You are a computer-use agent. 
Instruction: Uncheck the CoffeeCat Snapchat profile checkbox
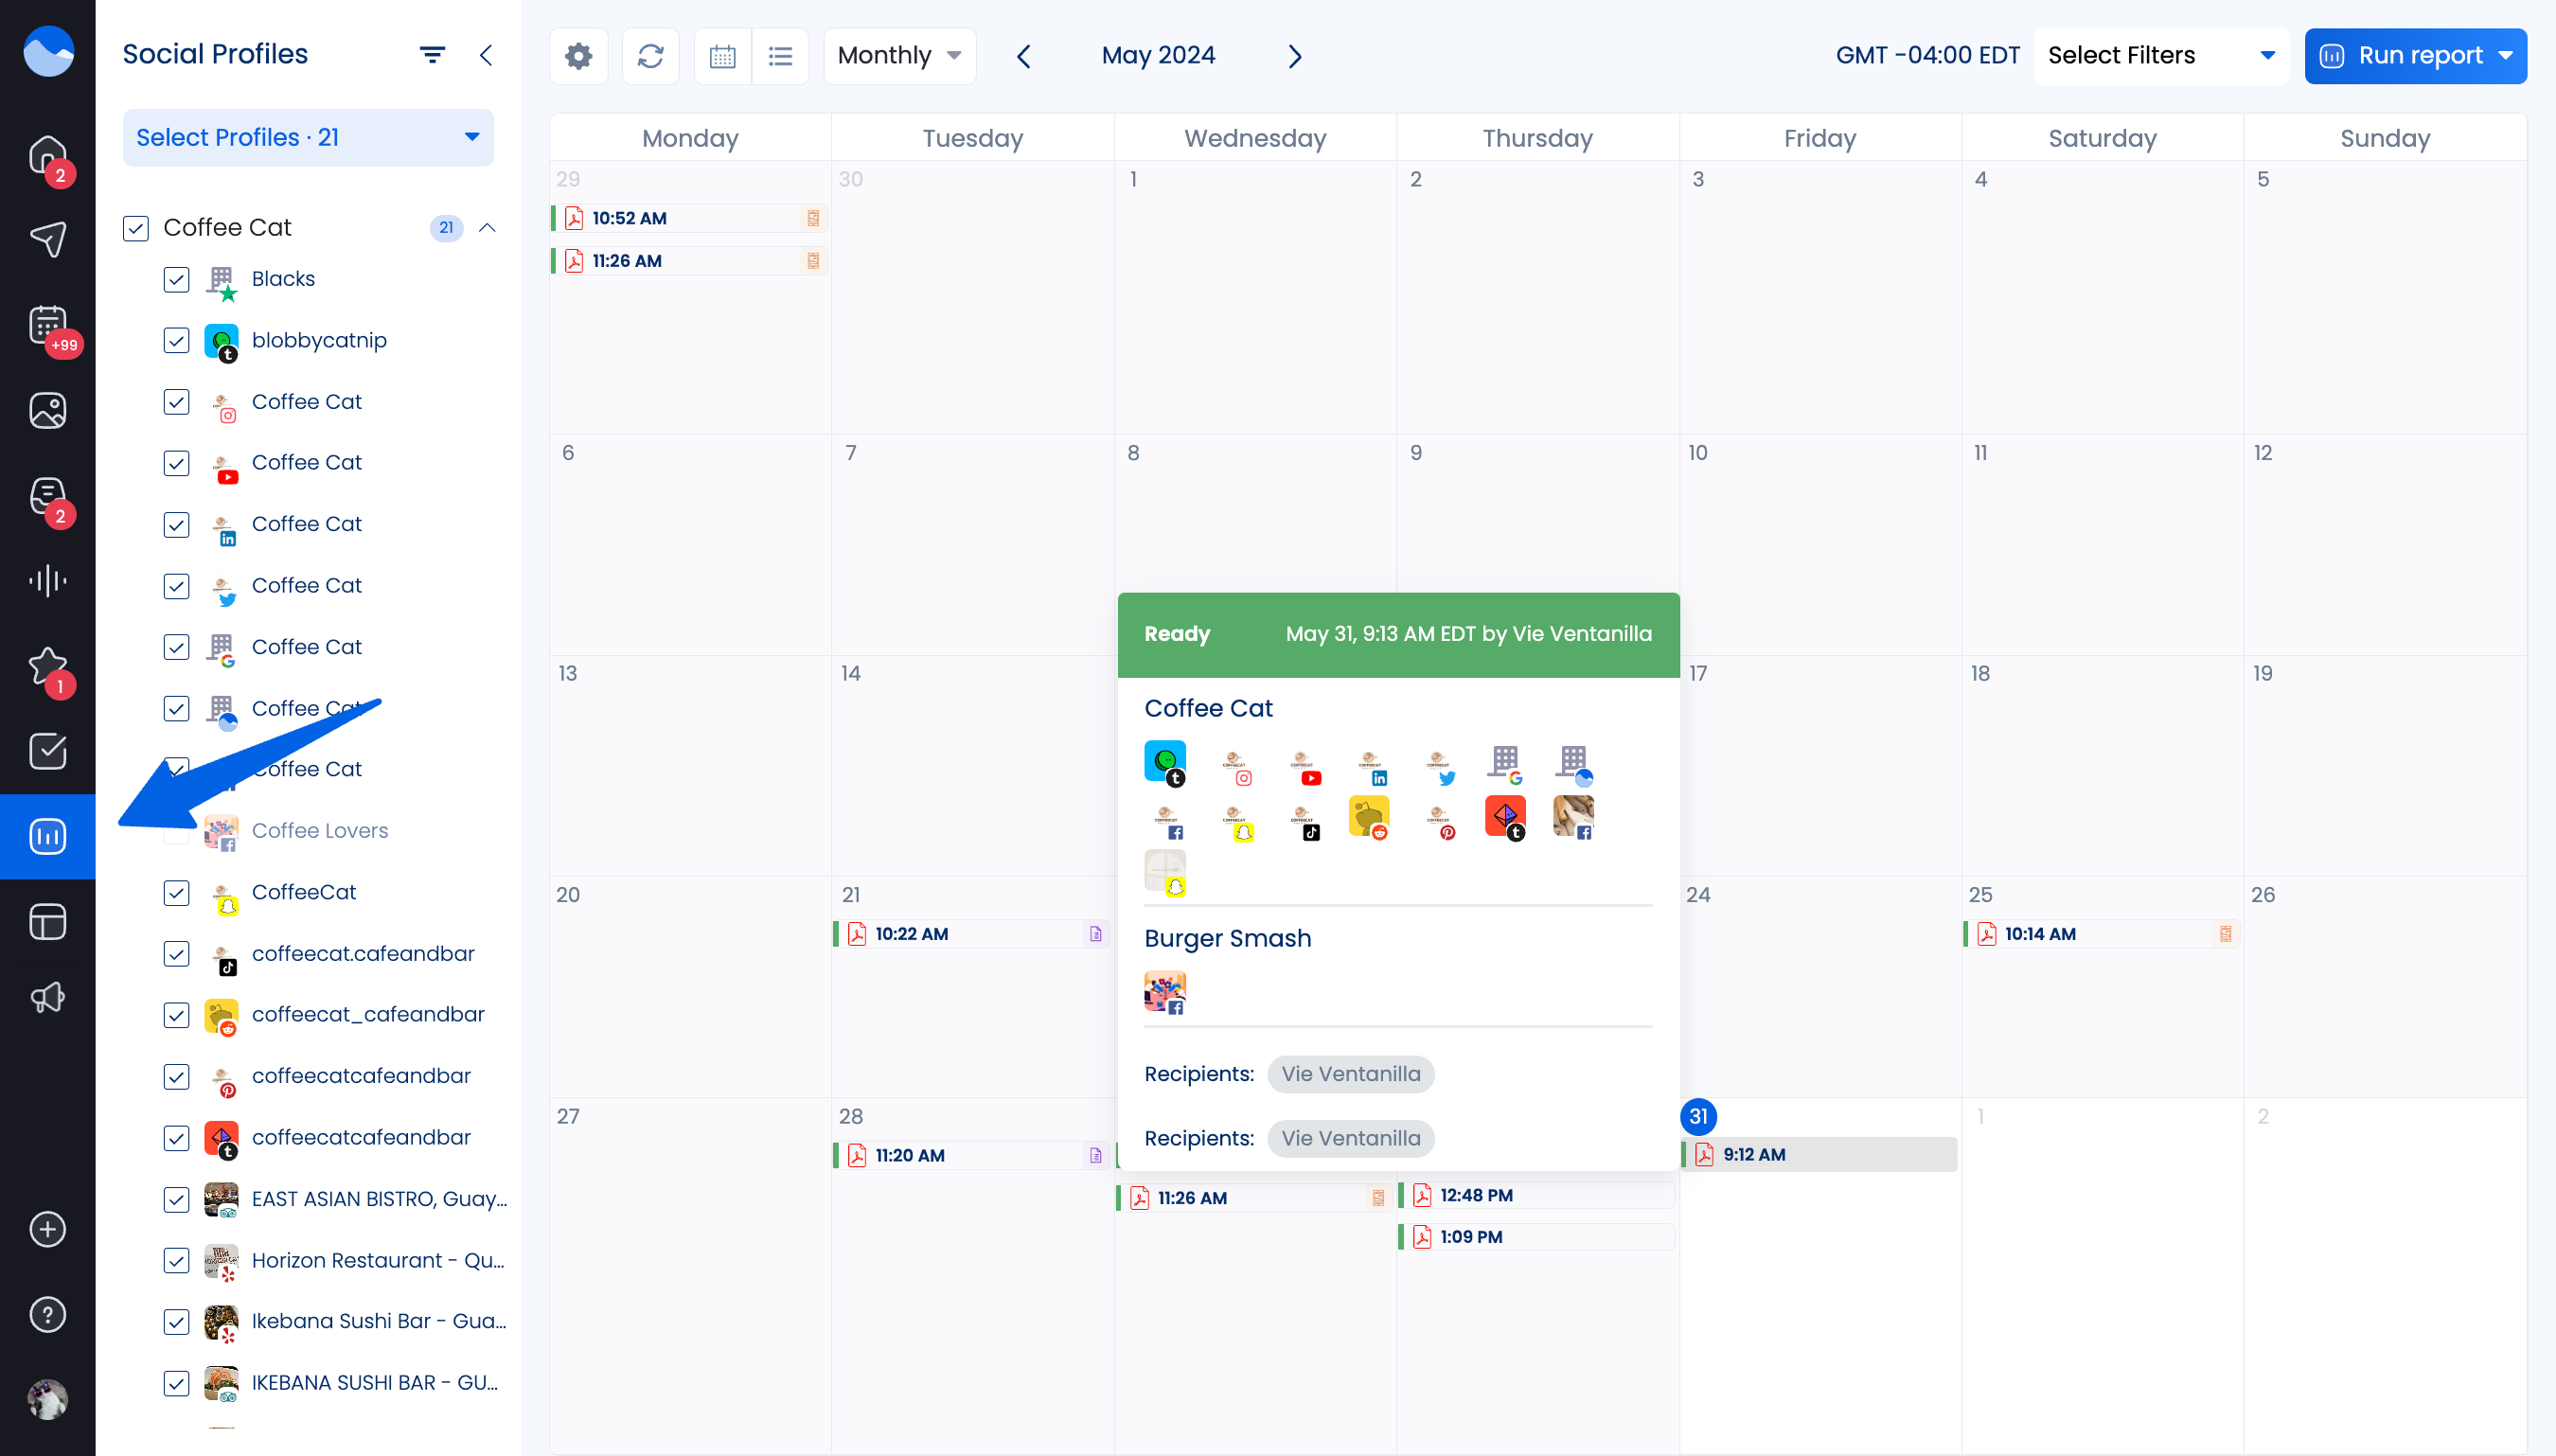coord(176,893)
